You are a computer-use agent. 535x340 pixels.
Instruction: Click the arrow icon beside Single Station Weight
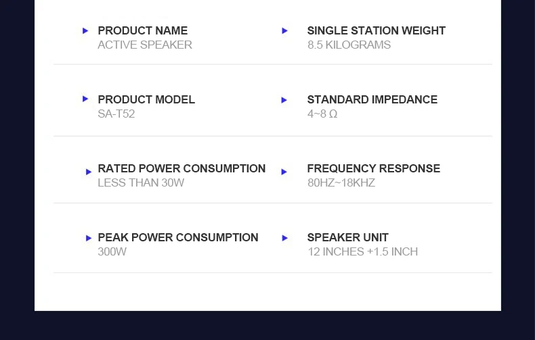pyautogui.click(x=284, y=30)
